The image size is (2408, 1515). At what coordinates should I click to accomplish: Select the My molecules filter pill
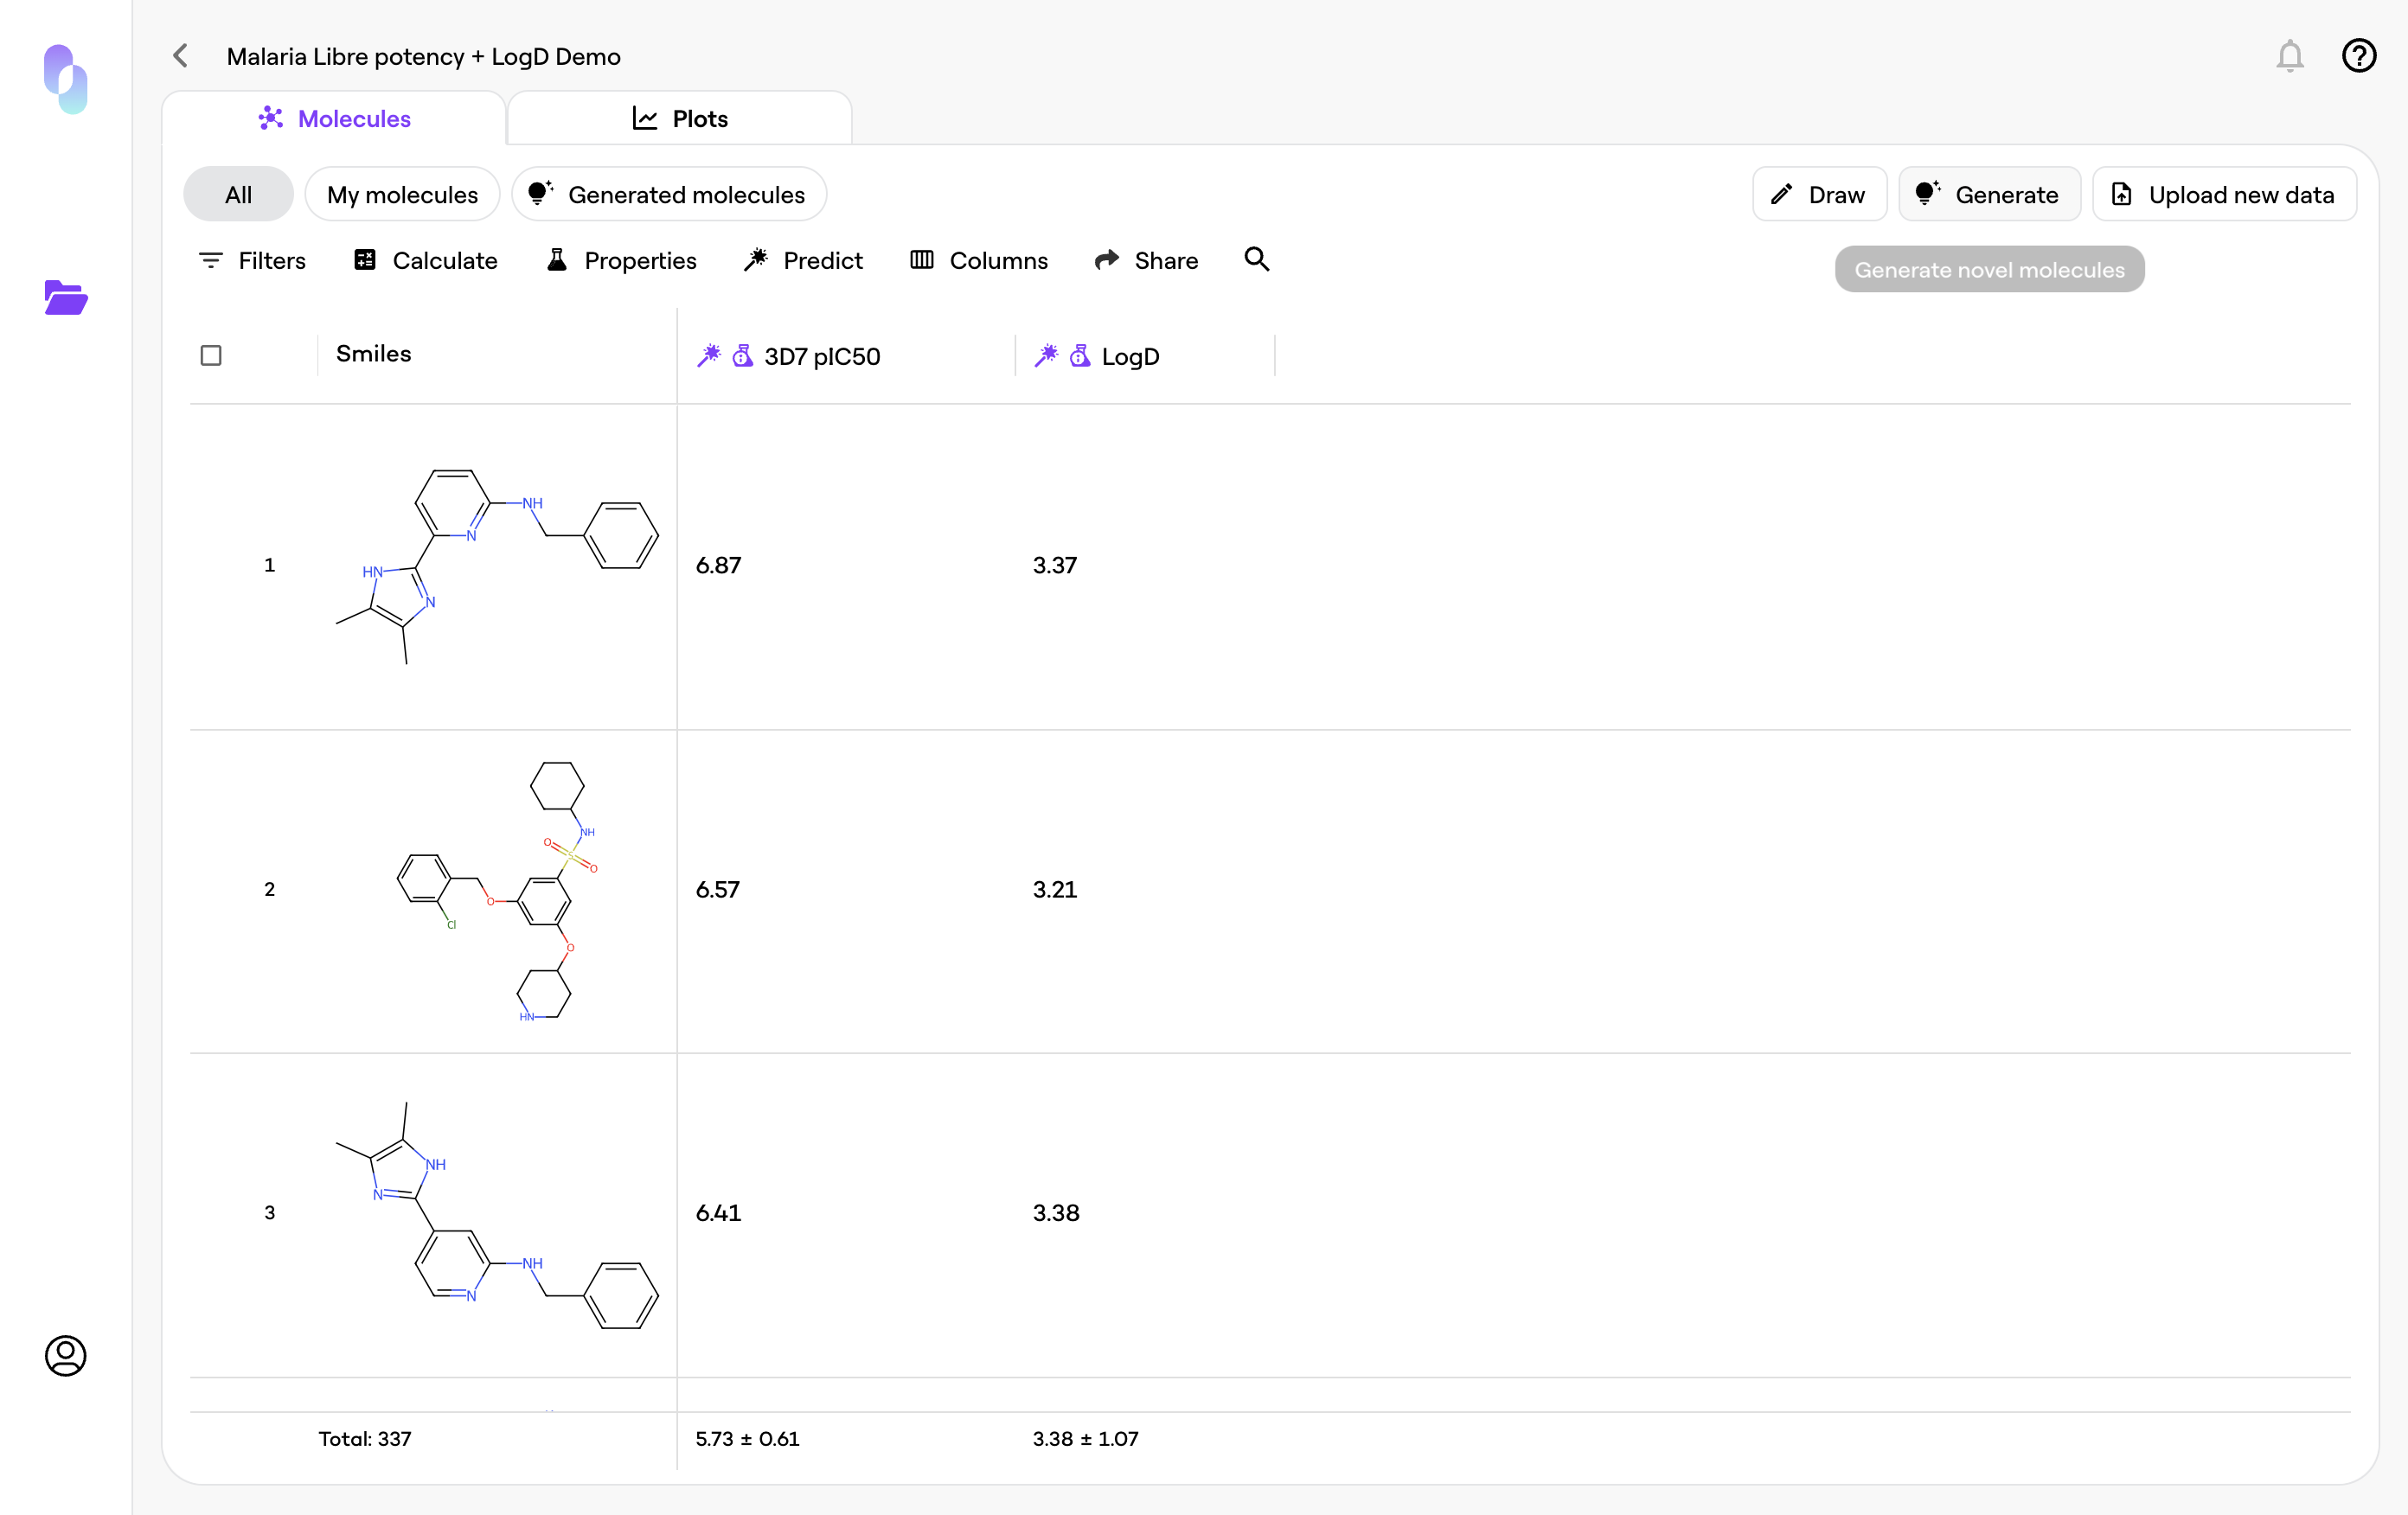(x=402, y=195)
